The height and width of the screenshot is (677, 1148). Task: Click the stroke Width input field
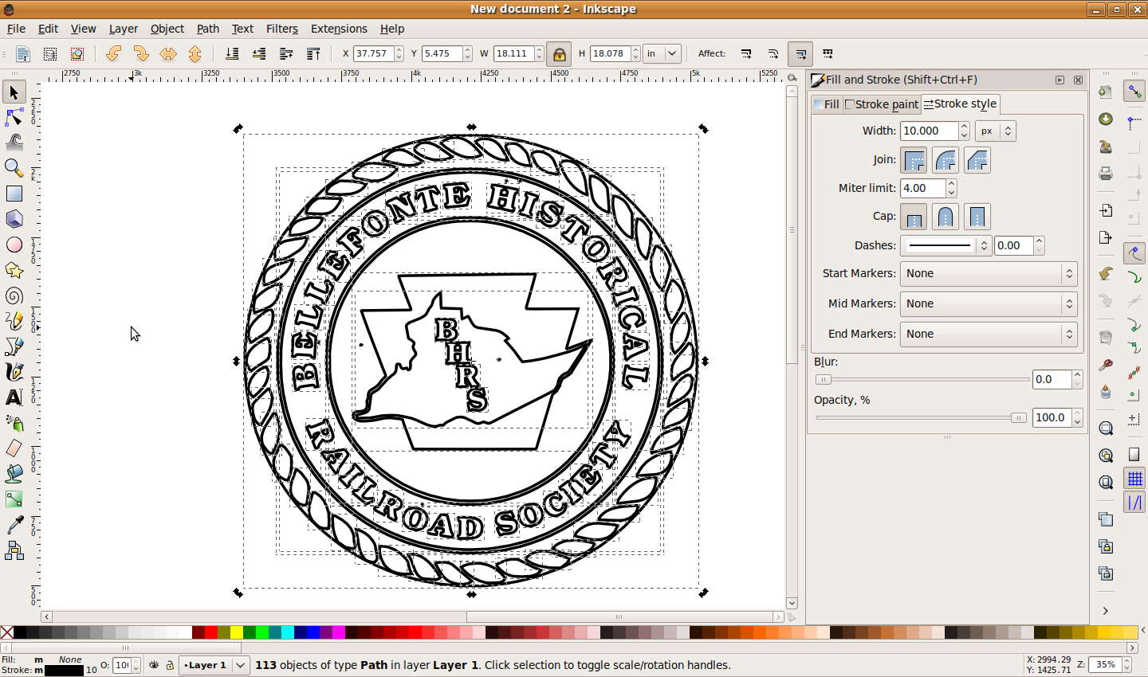(x=929, y=131)
